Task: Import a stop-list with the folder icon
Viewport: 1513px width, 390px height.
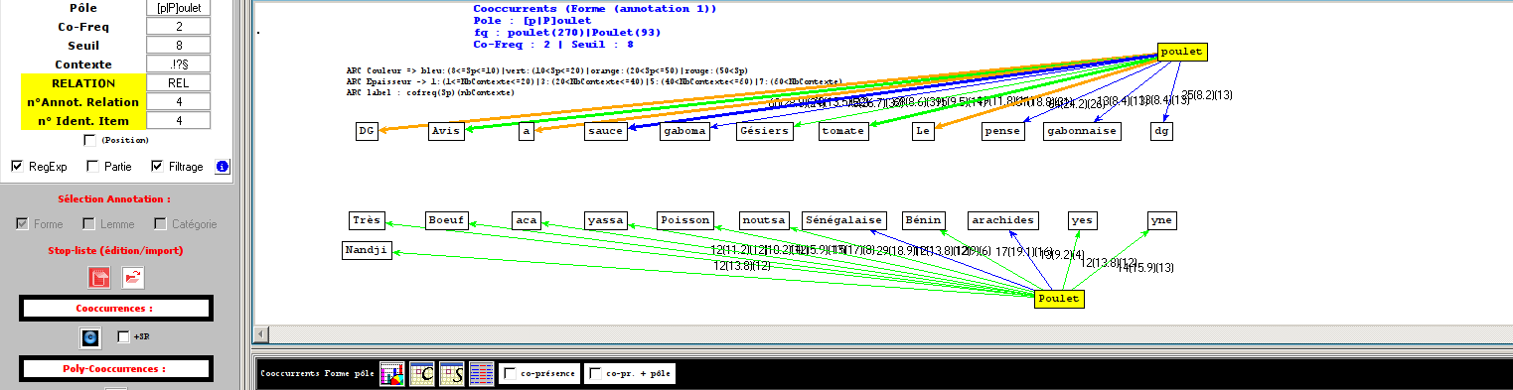Action: pyautogui.click(x=133, y=278)
